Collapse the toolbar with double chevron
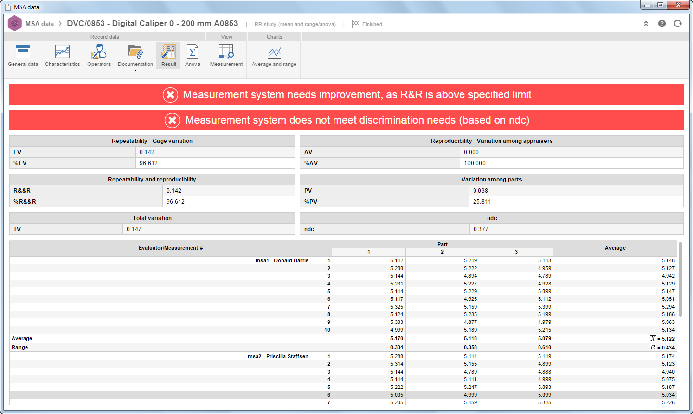Image resolution: width=693 pixels, height=414 pixels. pyautogui.click(x=646, y=24)
